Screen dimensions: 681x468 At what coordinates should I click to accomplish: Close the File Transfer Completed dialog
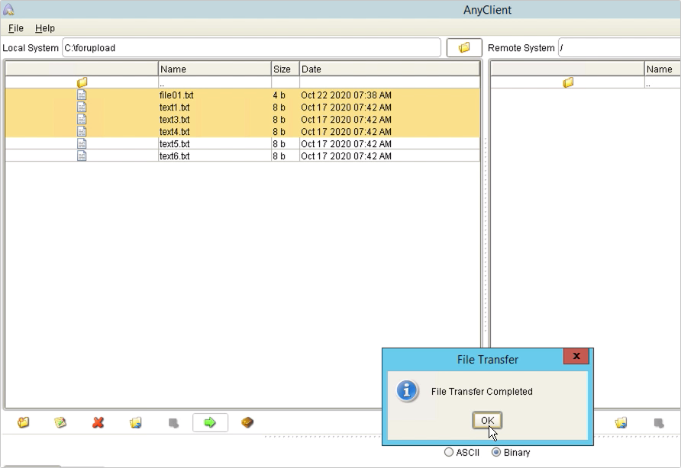tap(486, 420)
